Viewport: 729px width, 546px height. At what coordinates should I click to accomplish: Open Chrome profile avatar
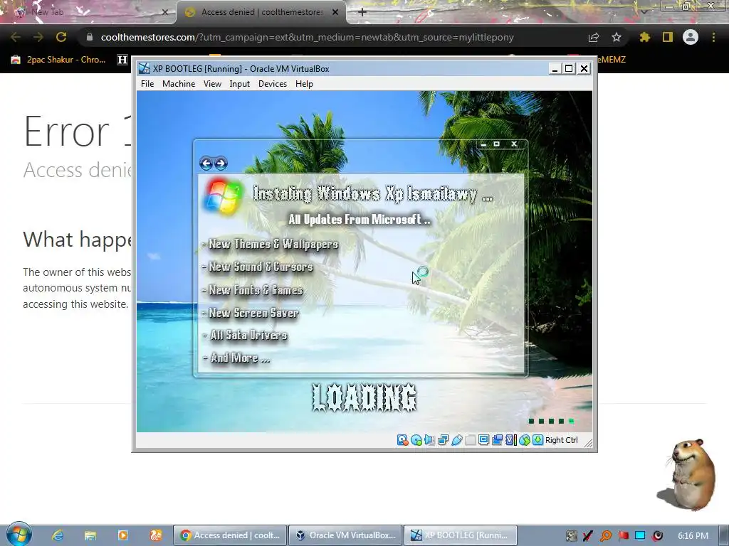pyautogui.click(x=691, y=37)
